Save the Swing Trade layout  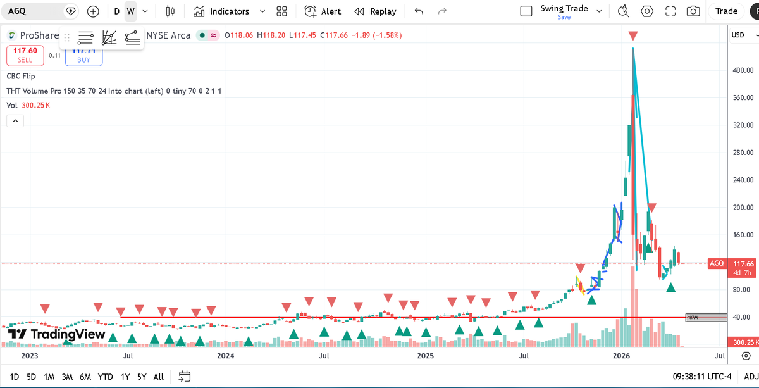pos(564,18)
